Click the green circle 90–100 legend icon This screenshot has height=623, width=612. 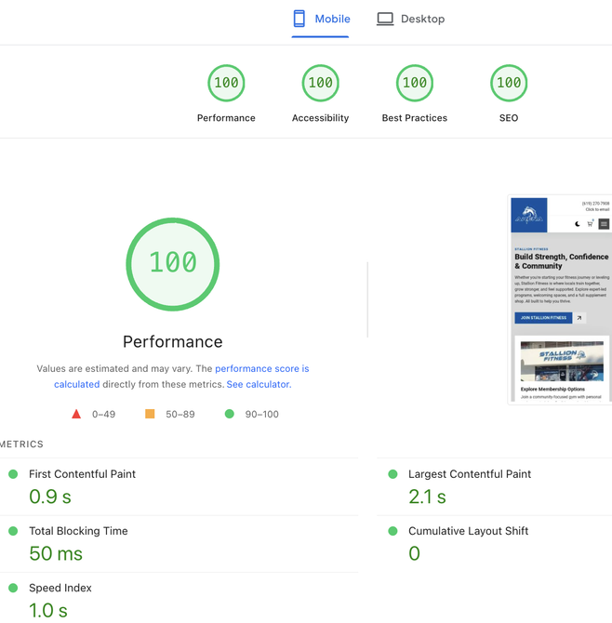pyautogui.click(x=230, y=414)
